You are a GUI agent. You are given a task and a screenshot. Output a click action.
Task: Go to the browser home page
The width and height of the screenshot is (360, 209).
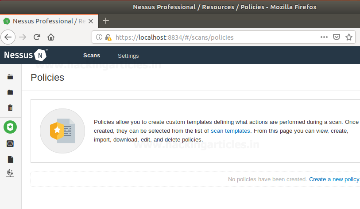point(51,37)
